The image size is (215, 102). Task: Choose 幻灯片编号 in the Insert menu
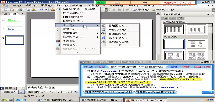click(x=78, y=13)
